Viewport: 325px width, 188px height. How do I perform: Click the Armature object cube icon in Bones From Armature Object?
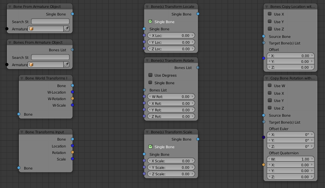pyautogui.click(x=31, y=65)
